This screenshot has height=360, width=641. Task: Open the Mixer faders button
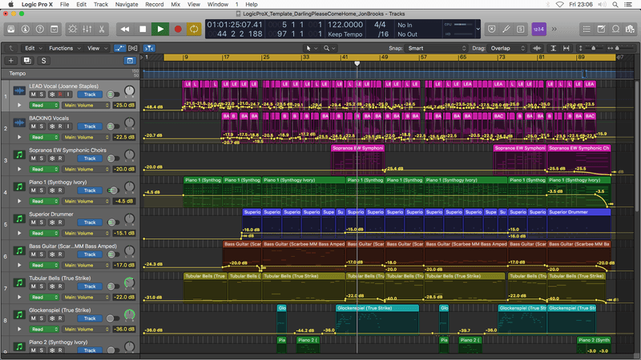(87, 29)
